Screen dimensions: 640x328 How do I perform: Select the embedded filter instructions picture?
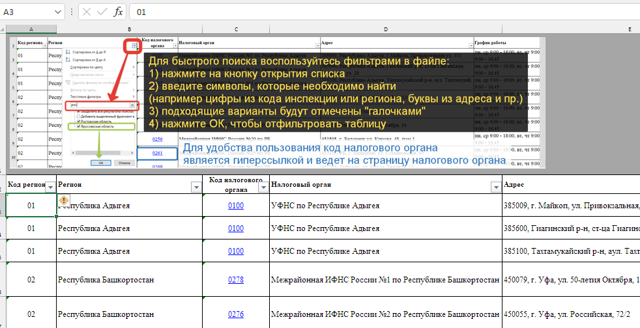tap(278, 102)
